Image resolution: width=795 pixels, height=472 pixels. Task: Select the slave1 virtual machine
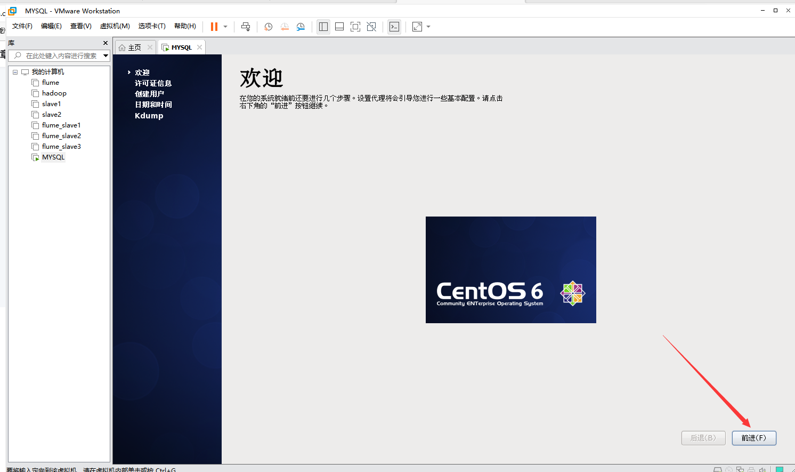pos(52,104)
